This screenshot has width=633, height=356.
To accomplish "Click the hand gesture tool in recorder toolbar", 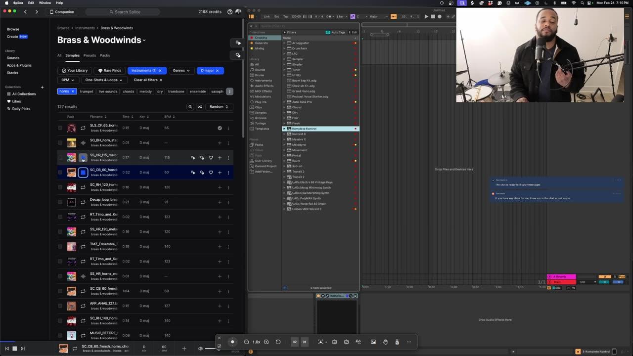I will (385, 342).
